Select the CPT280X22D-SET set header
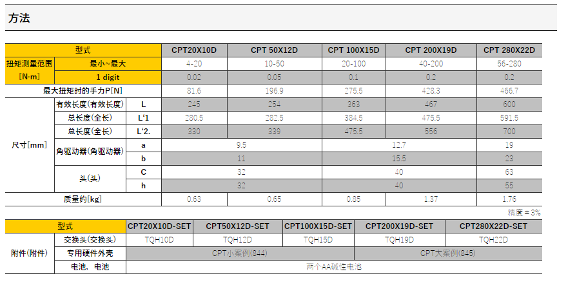577x287 pixels. (493, 226)
